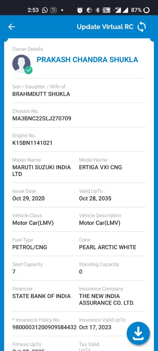
Task: Tap the alarm clock status icon
Action: (80, 10)
